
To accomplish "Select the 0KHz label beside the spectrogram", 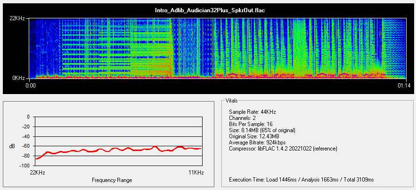I will tap(21, 78).
